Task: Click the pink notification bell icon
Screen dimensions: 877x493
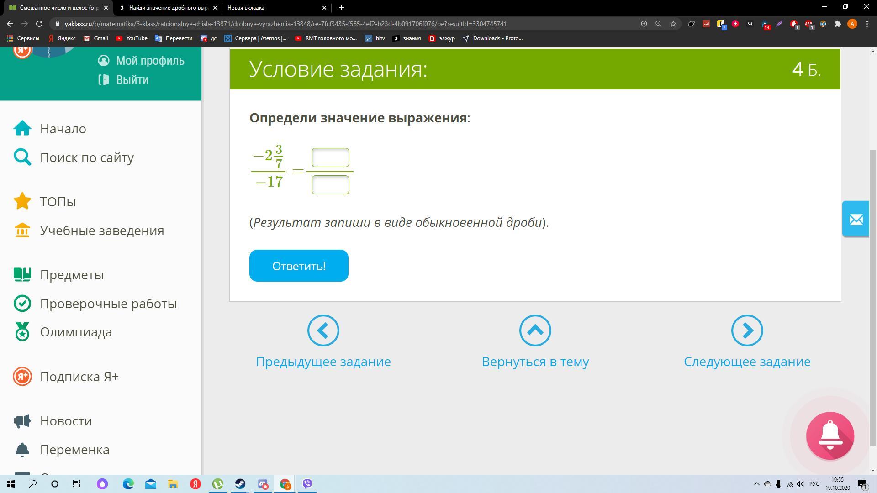Action: tap(830, 435)
